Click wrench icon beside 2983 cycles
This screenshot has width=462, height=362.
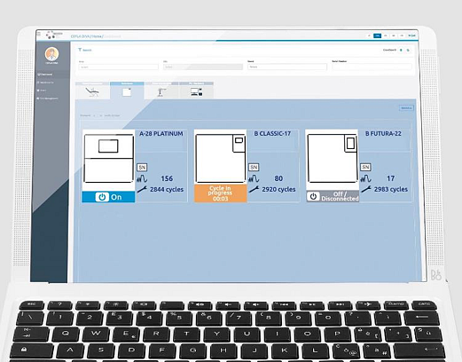365,189
